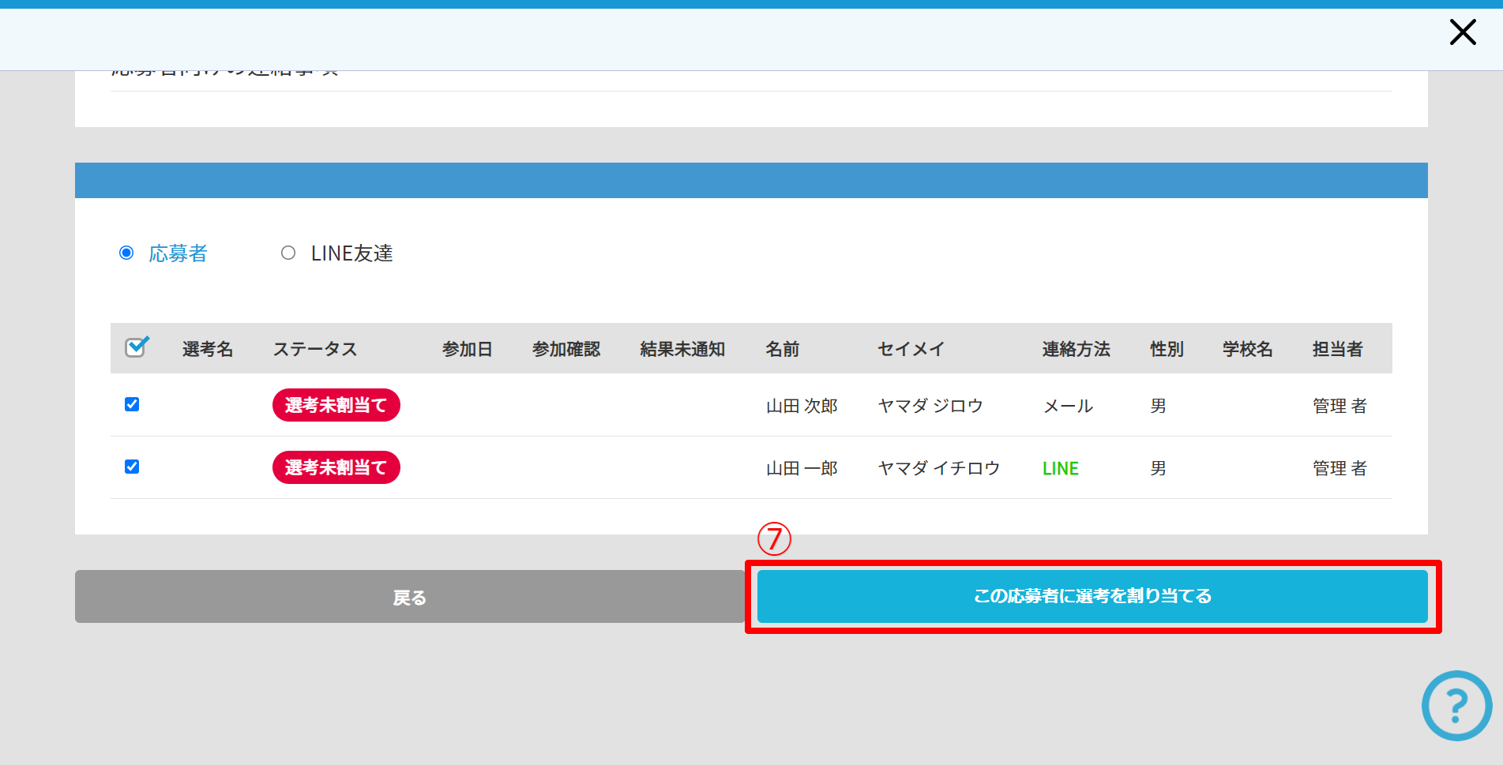
Task: Click 選考未割当て badge for 山田 次郎
Action: coord(336,405)
